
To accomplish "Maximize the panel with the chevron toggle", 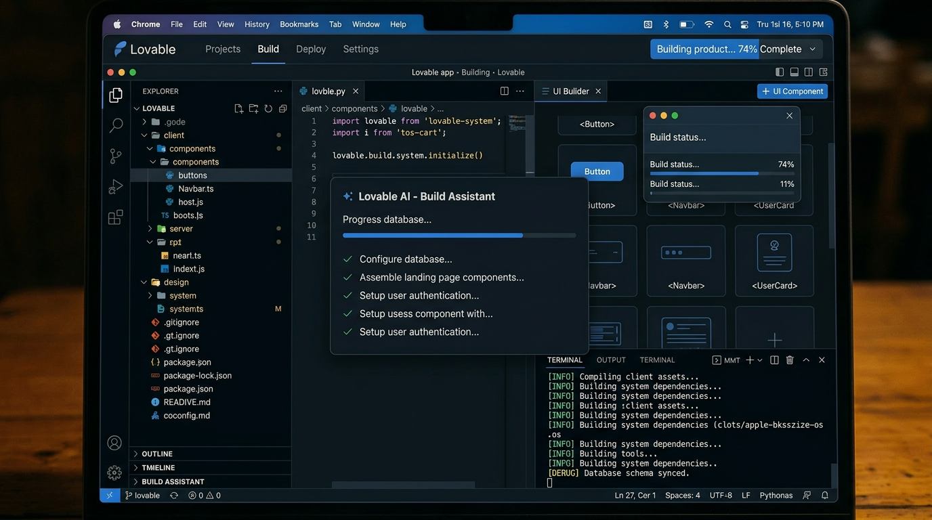I will pos(805,360).
